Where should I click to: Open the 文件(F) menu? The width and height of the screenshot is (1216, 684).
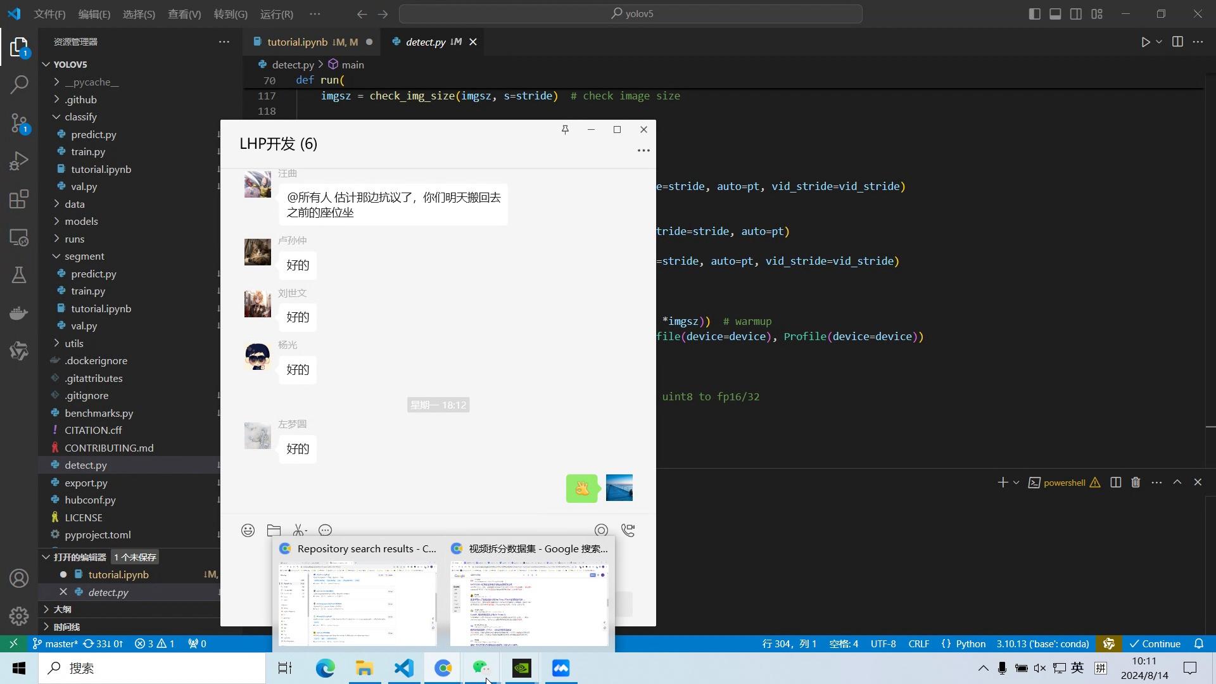49,14
